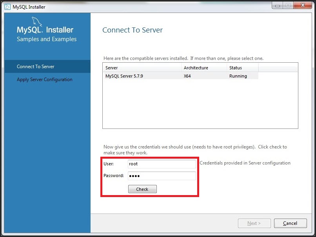Click the 'Password:' label
This screenshot has height=237, width=316.
point(114,175)
